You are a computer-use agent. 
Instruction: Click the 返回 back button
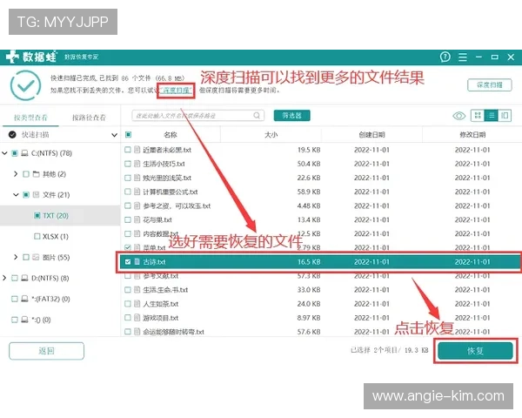[x=47, y=351]
